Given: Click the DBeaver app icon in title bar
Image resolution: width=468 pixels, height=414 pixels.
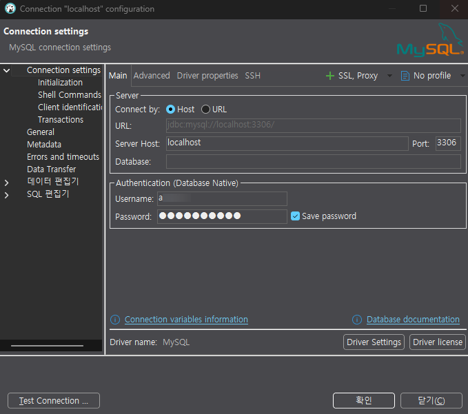Looking at the screenshot, I should tap(10, 9).
